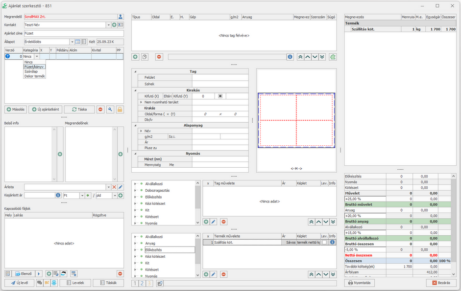Click the Új ajánlatként button
461x291 pixels.
[x=45, y=110]
